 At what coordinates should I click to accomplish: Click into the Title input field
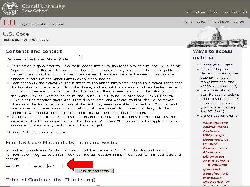point(22,166)
